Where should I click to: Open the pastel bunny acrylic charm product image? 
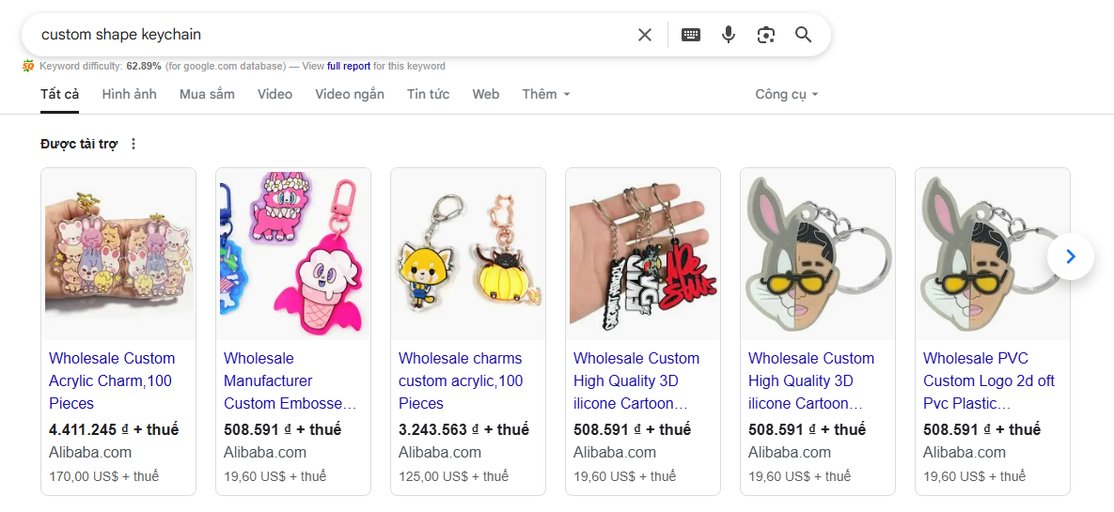click(118, 255)
